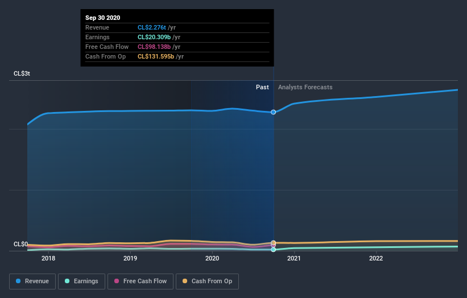Viewport: 467px width, 298px height.
Task: Click the 'Revenue' row label in tooltip
Action: point(97,27)
